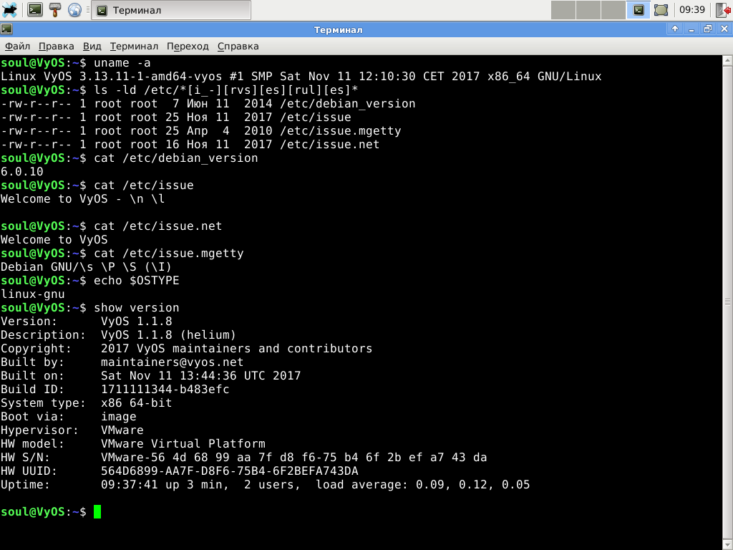Click scrollbar up arrow in terminal
Viewport: 733px width, 550px height.
pyautogui.click(x=727, y=60)
